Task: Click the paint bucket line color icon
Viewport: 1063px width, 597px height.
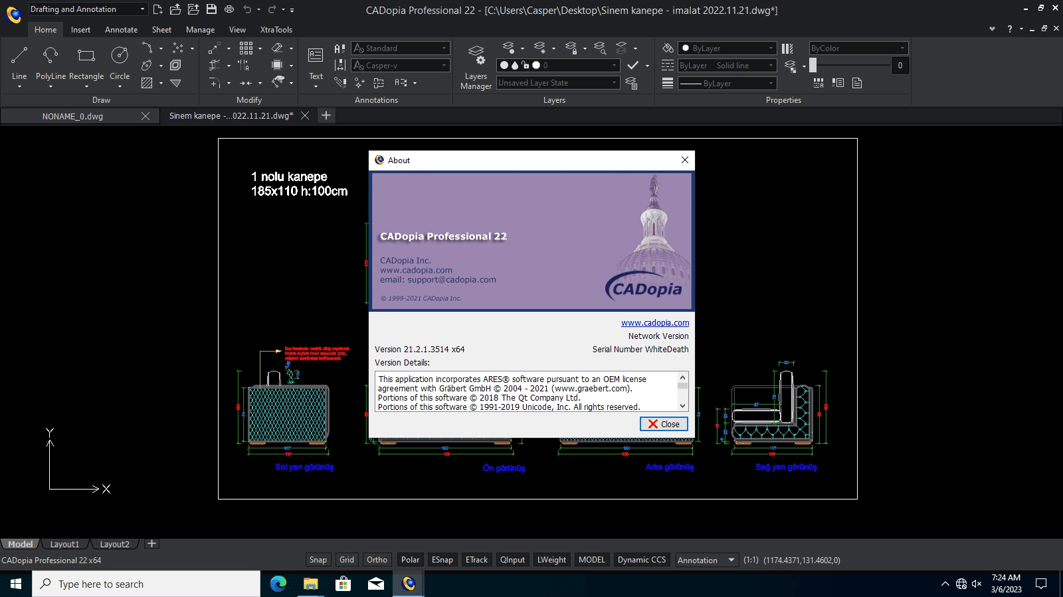Action: [x=668, y=48]
